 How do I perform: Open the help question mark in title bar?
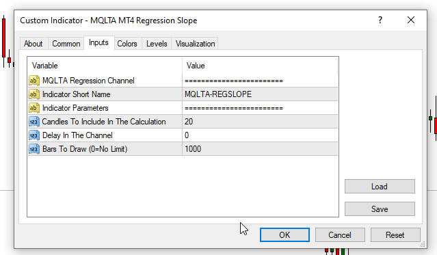coord(380,20)
